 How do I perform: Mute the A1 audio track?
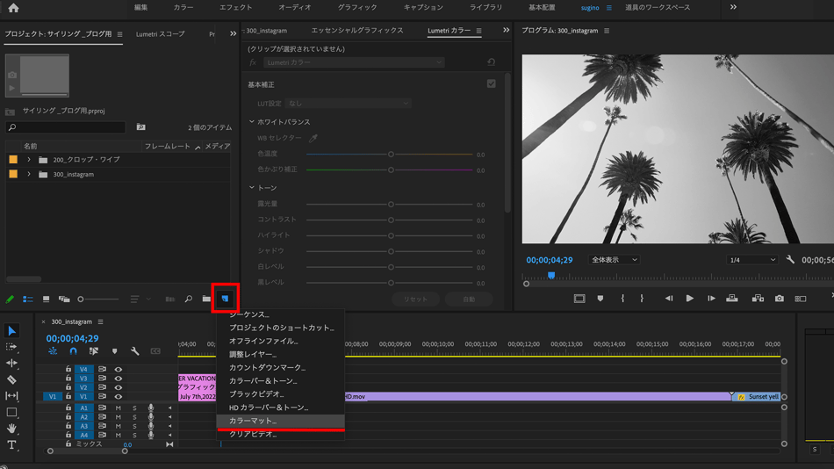119,408
